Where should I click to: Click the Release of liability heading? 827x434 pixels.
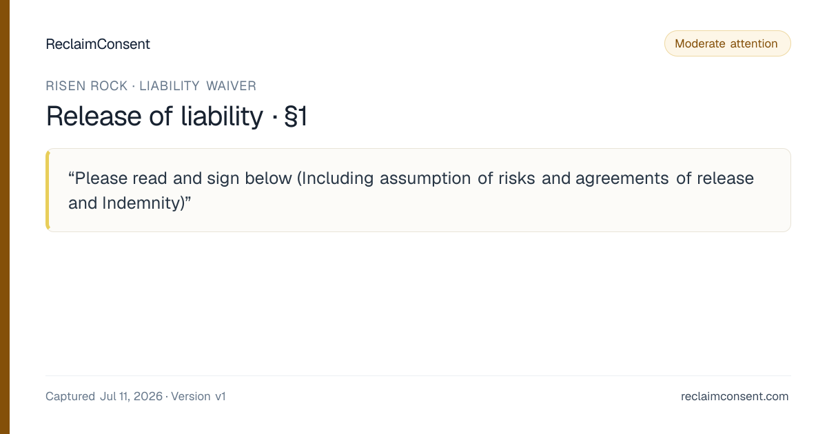(x=154, y=116)
